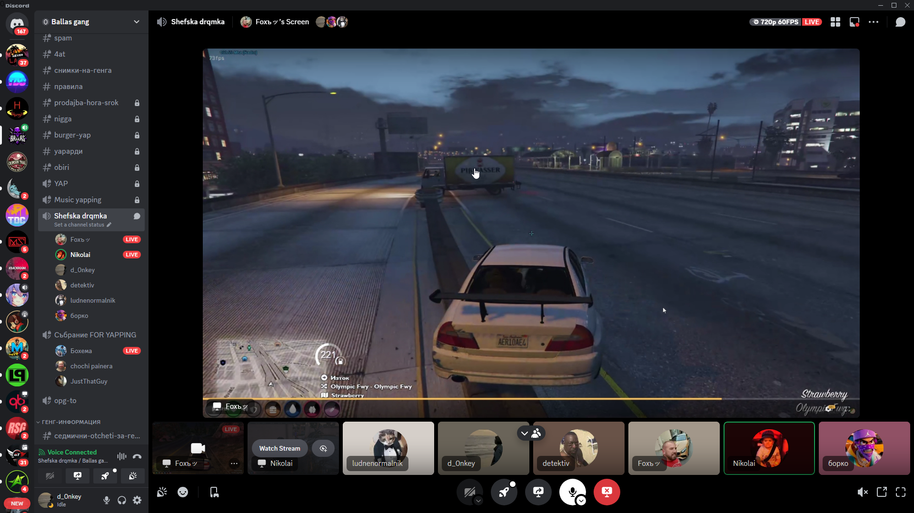914x513 pixels.
Task: Open pop-out picture-in-picture icon in header
Action: coord(854,22)
